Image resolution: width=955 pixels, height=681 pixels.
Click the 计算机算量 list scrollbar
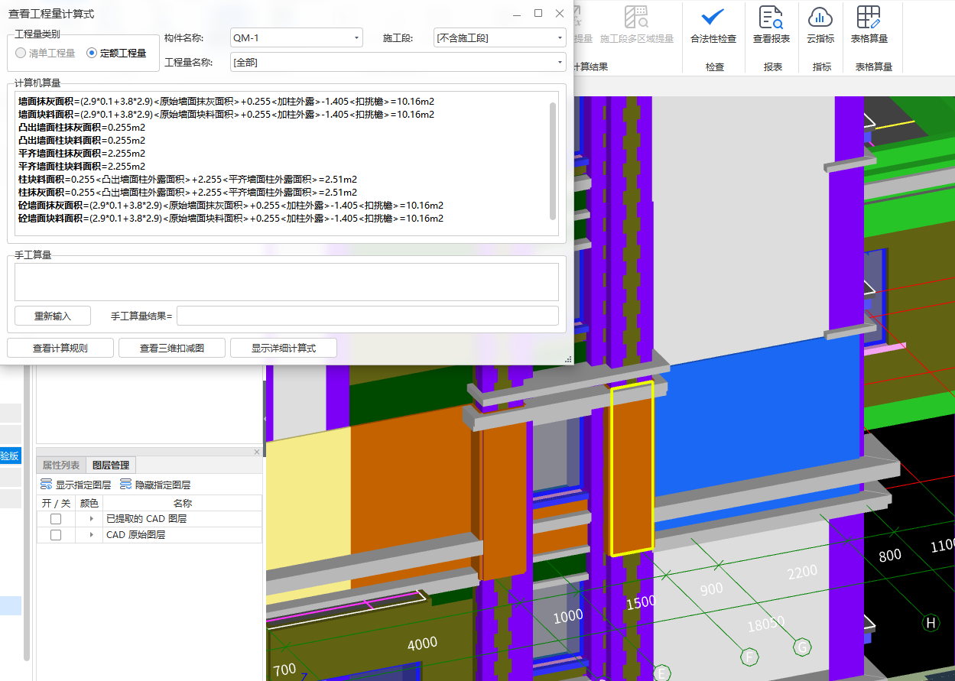click(x=553, y=161)
